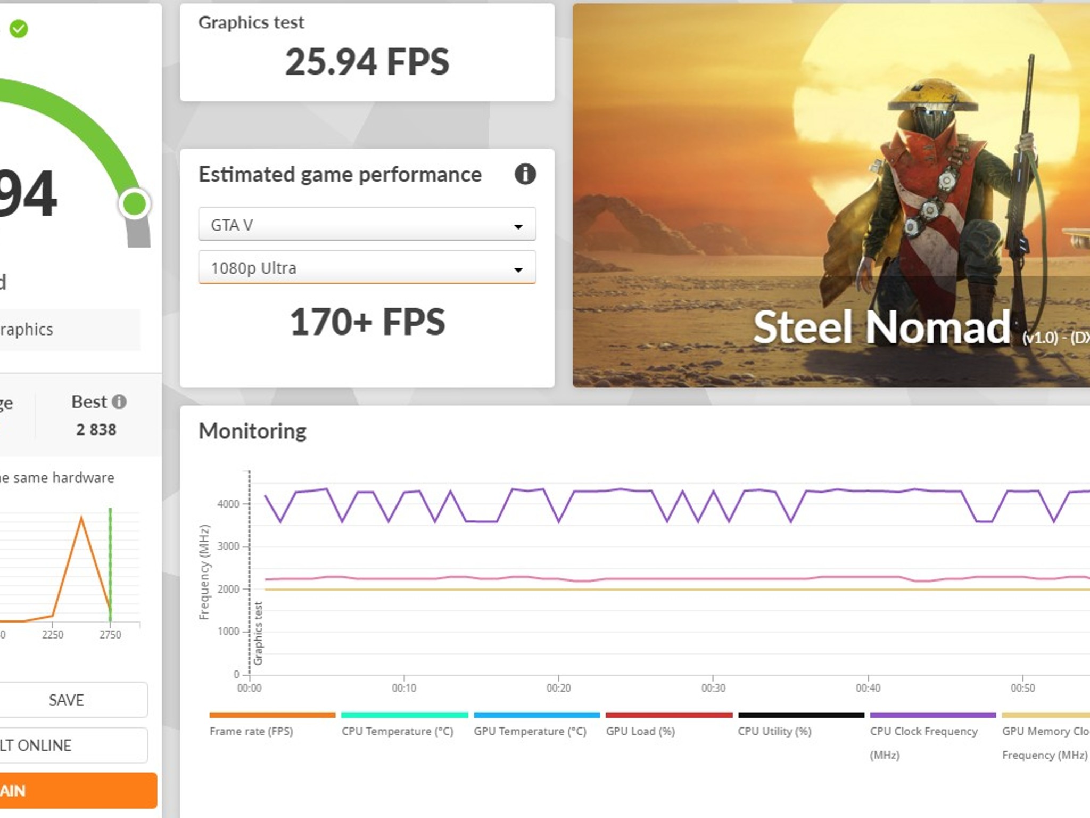Toggle Frame rate (FPS) legend series

[272, 725]
